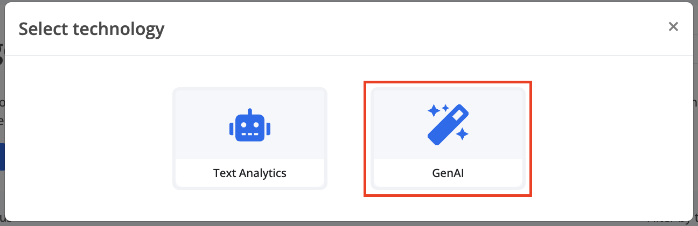The height and width of the screenshot is (226, 698).
Task: Click the GenAI label text
Action: [448, 173]
